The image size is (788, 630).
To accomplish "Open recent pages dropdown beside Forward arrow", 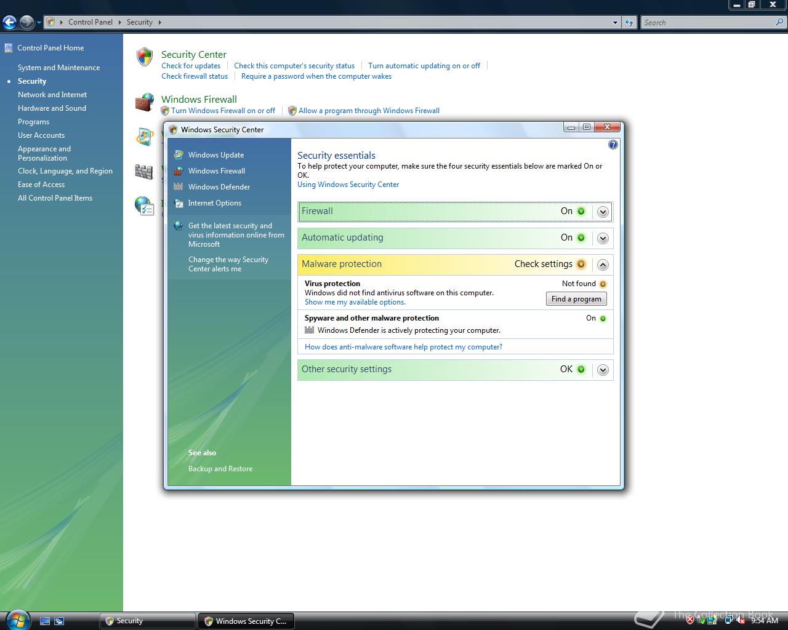I will point(39,23).
